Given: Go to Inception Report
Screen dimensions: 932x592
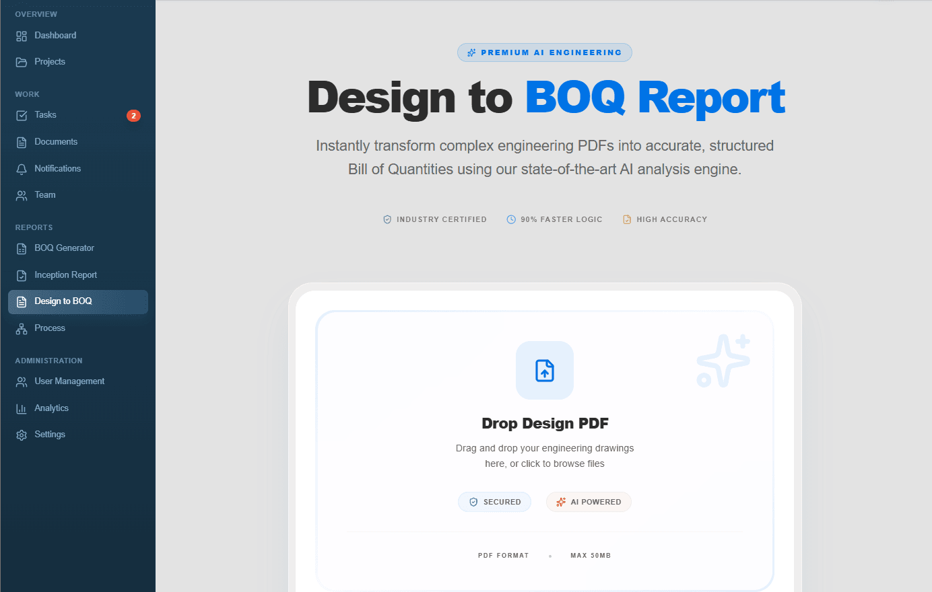Looking at the screenshot, I should pyautogui.click(x=65, y=275).
